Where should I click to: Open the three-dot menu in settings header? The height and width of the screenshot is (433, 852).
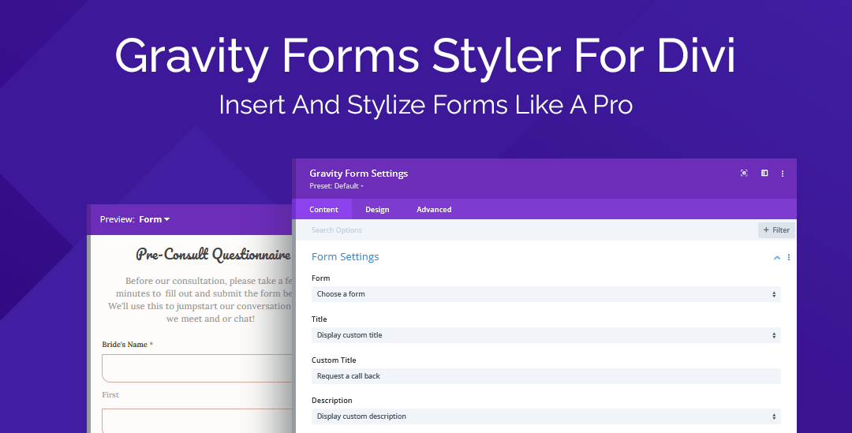(x=783, y=174)
